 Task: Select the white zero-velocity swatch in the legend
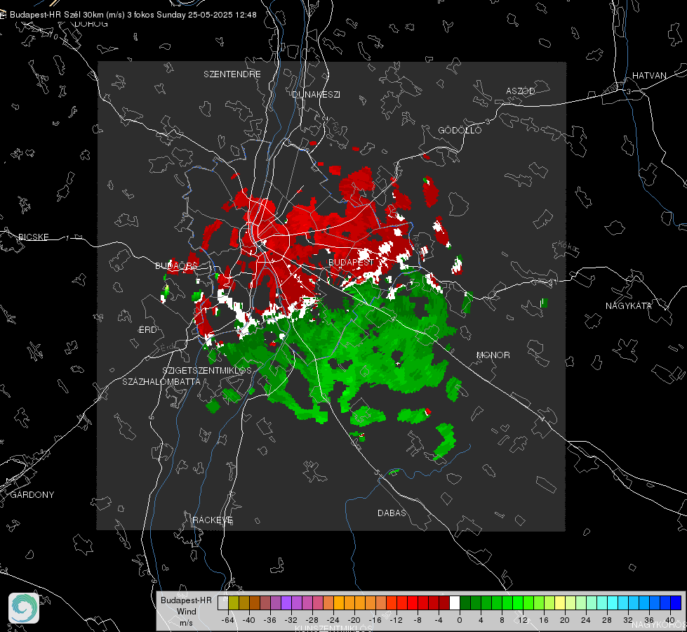coord(455,603)
